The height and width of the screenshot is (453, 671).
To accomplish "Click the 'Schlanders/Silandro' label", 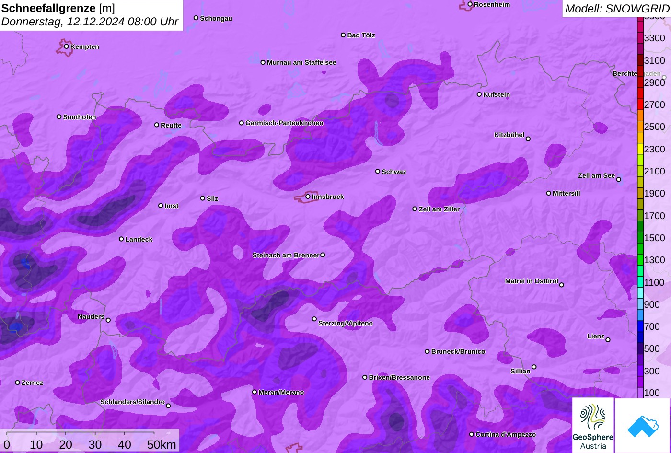I will (132, 402).
